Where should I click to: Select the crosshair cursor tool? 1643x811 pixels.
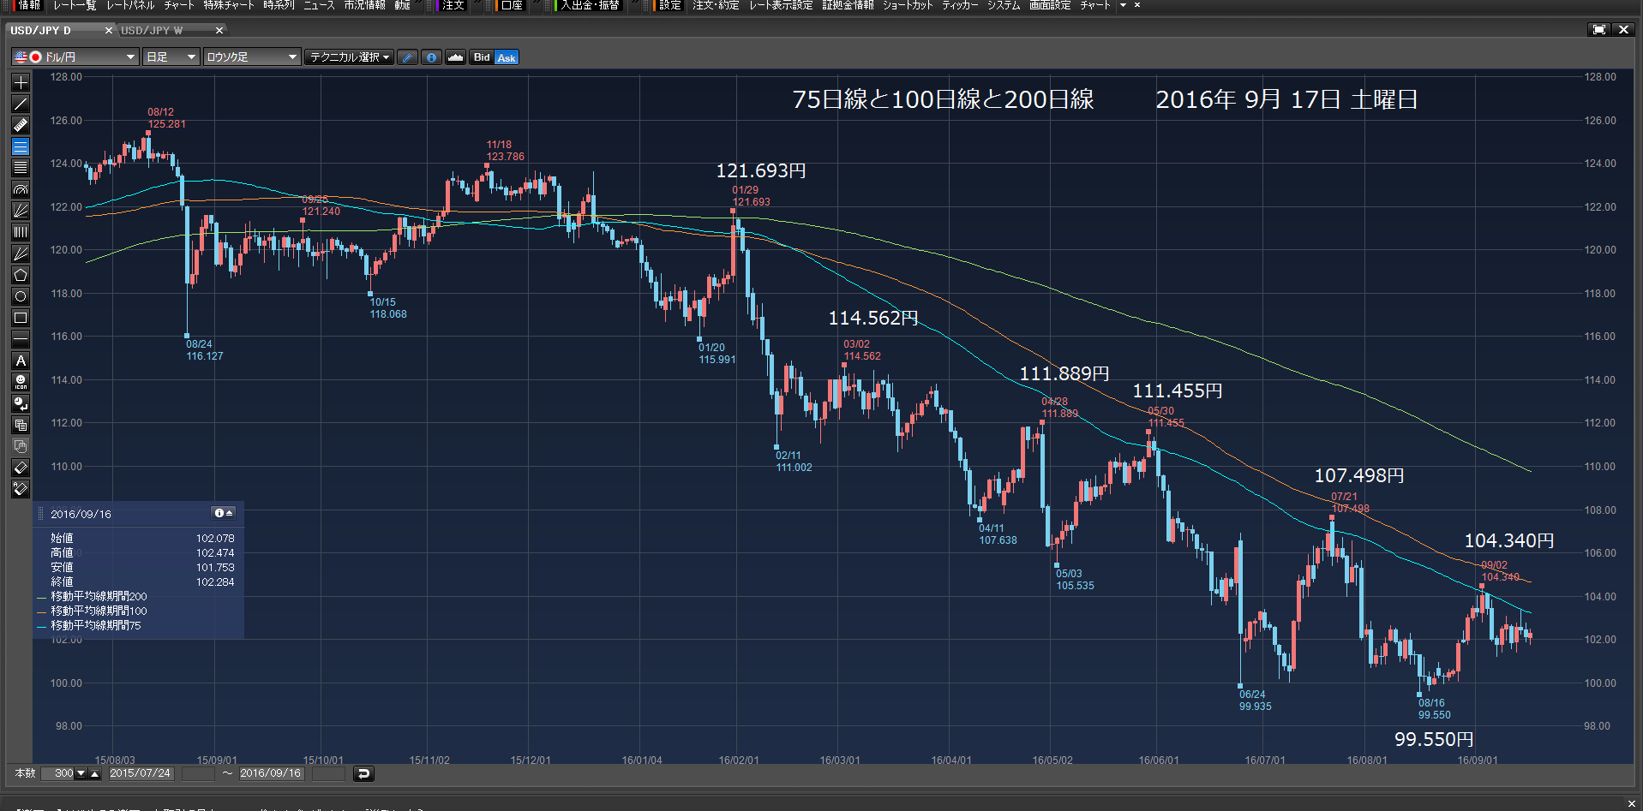point(21,82)
